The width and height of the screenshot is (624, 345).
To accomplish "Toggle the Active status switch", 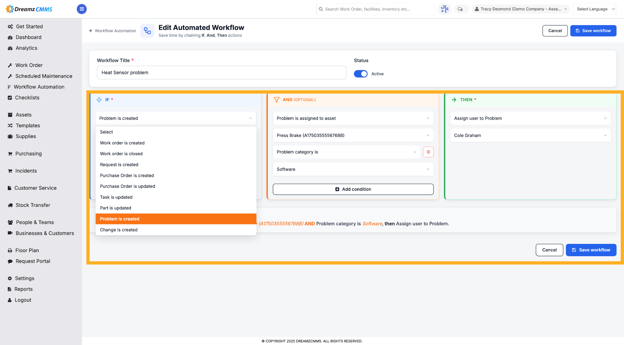I will [x=361, y=74].
